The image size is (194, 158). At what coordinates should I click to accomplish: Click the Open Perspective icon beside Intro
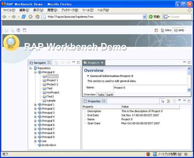click(x=156, y=30)
